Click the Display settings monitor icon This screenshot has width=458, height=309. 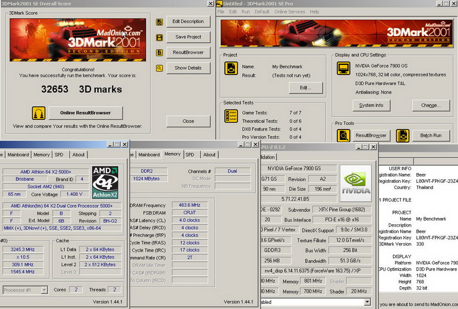(x=343, y=68)
